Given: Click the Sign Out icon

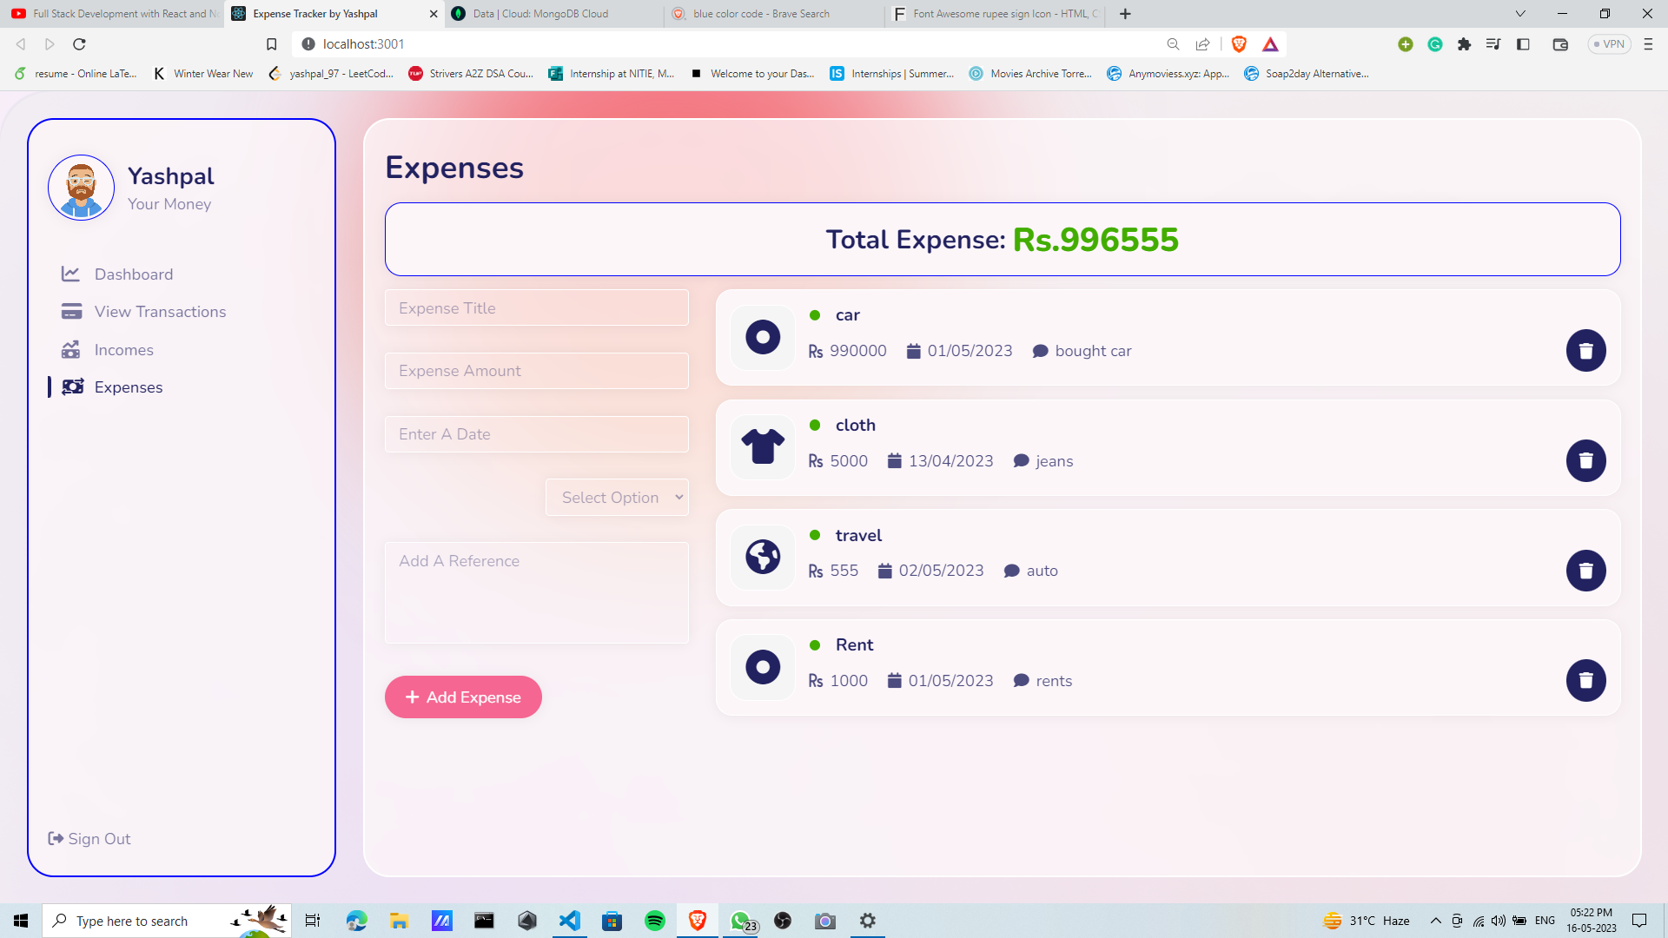Looking at the screenshot, I should 56,838.
